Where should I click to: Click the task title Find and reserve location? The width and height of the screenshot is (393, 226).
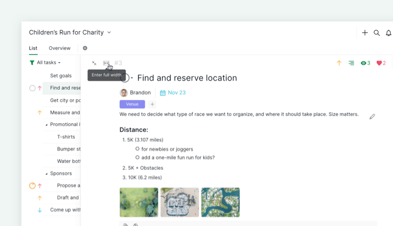[187, 78]
